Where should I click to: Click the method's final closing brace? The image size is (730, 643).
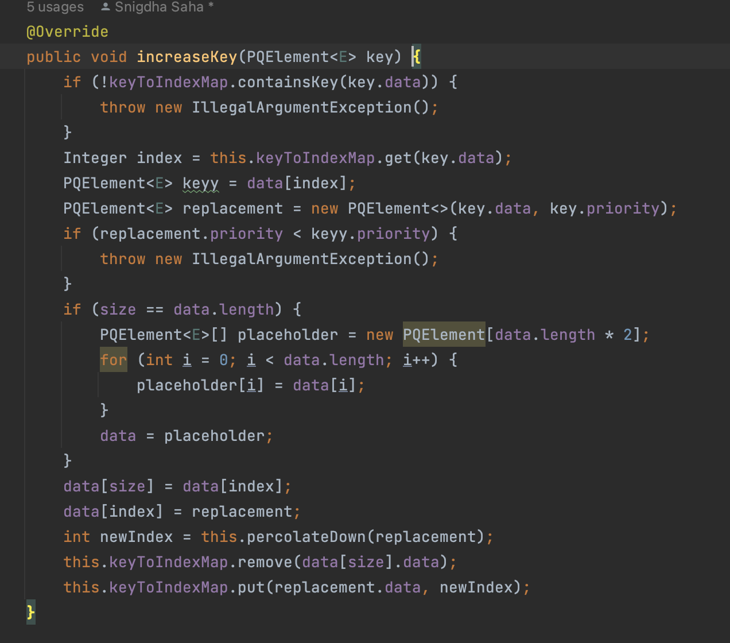[x=30, y=612]
